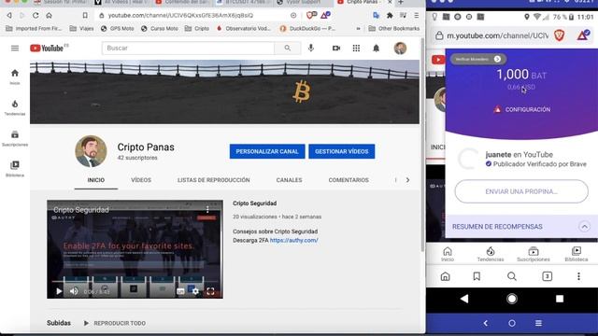This screenshot has height=336, width=598.
Task: Mute the featured video volume icon
Action: pos(74,291)
